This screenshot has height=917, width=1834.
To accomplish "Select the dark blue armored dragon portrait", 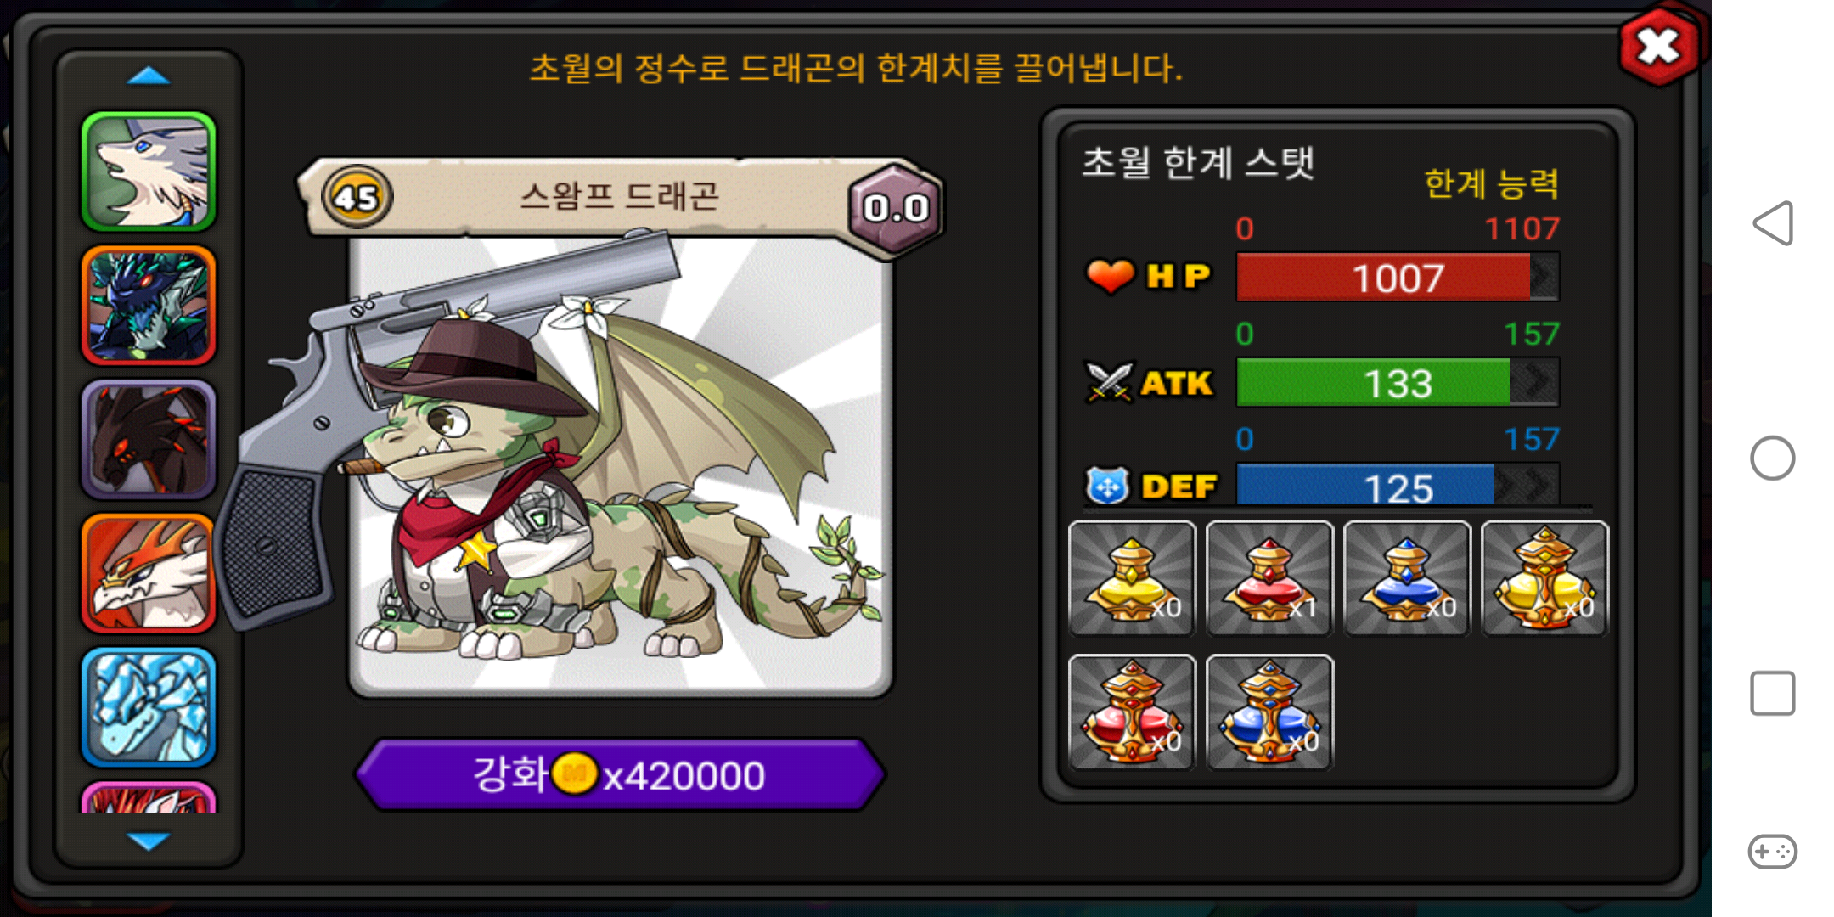I will 149,305.
